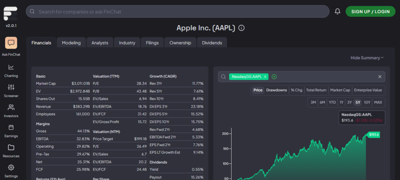Click the notifications bell icon
The width and height of the screenshot is (400, 180).
coord(337,12)
